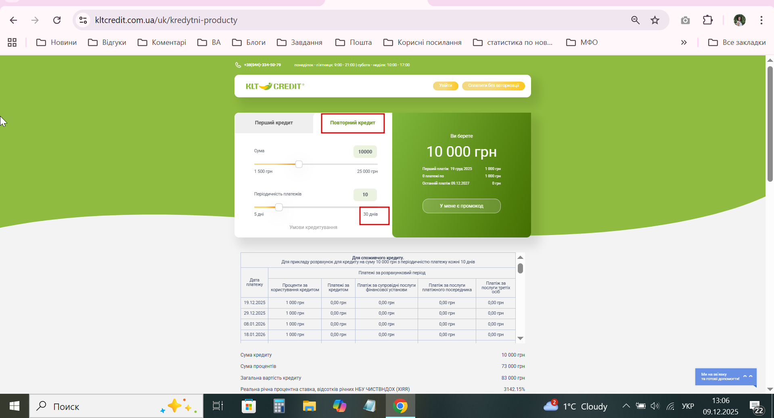
Task: Click the 73 000 грн interest sum value
Action: click(x=513, y=366)
